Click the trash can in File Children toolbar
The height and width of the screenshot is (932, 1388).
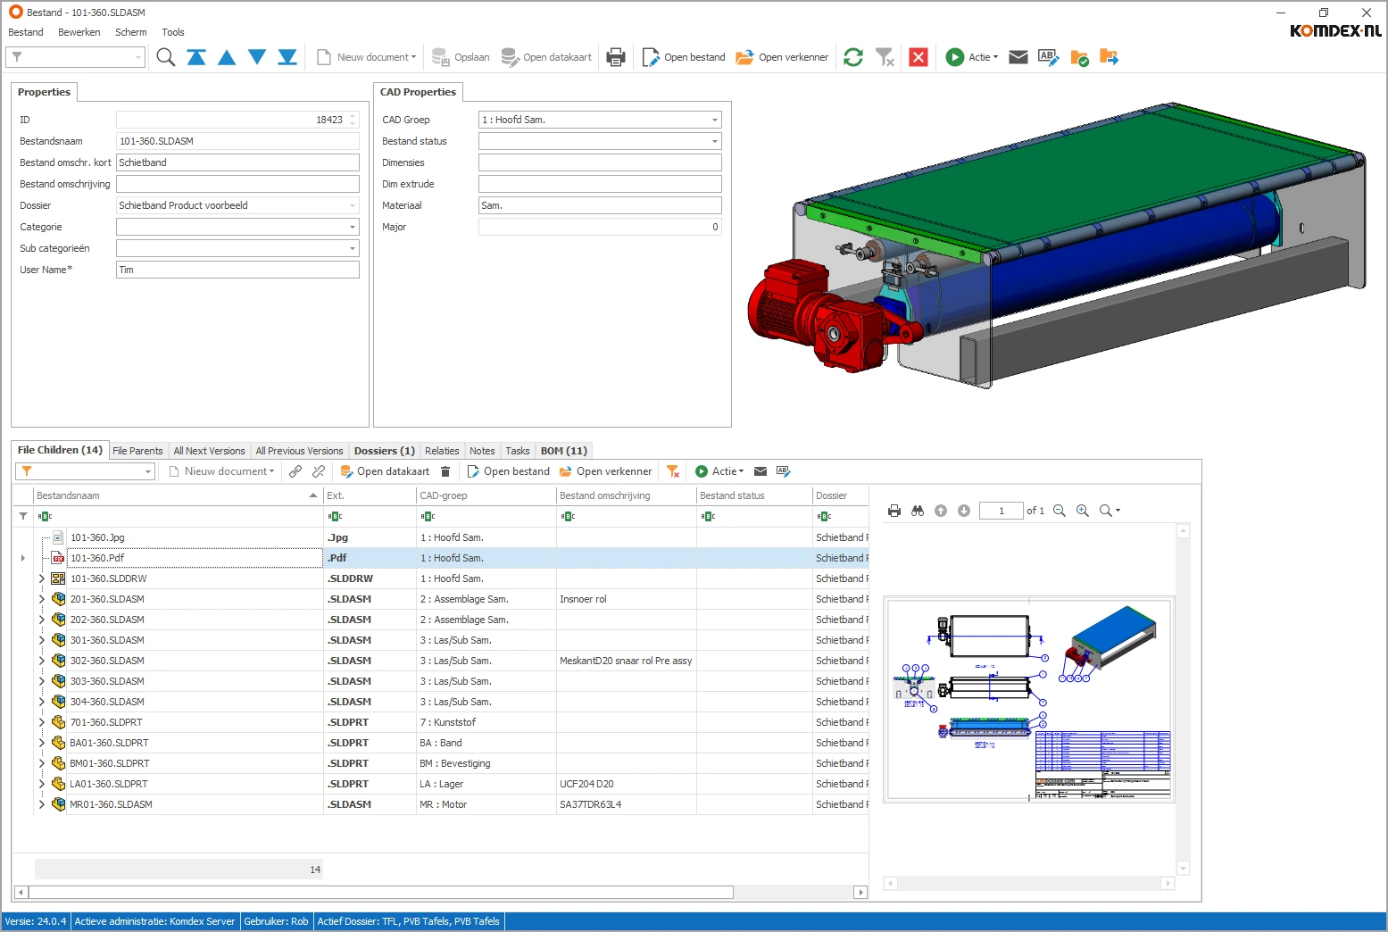[445, 471]
